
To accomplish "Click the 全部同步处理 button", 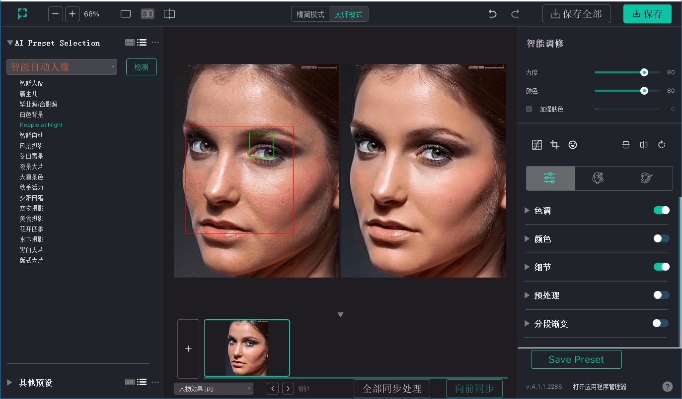I will click(x=392, y=389).
